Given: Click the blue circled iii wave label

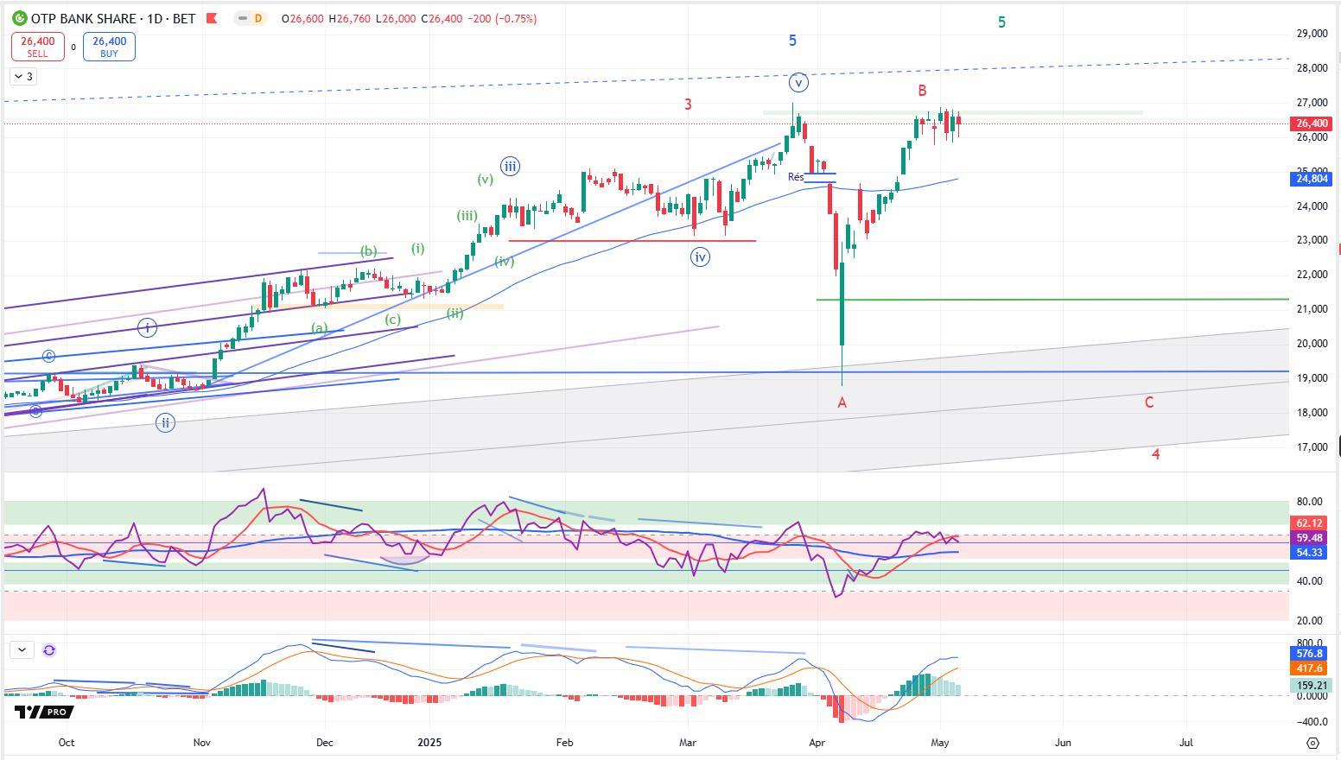Looking at the screenshot, I should coord(510,167).
